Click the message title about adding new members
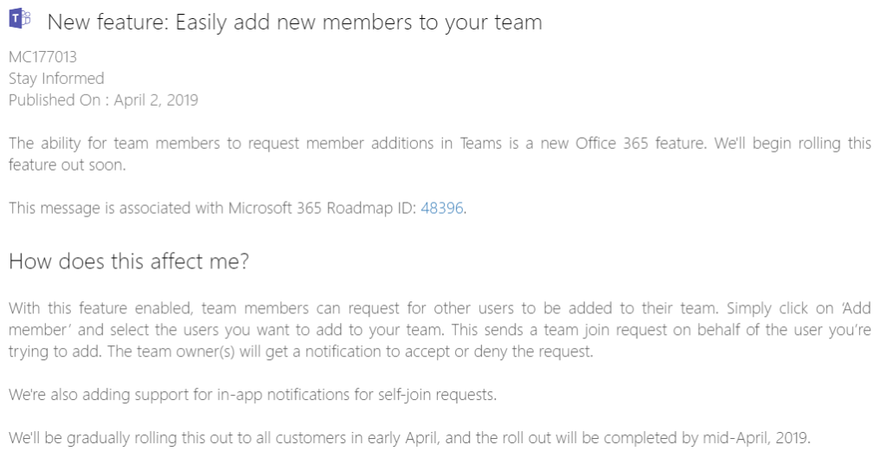The height and width of the screenshot is (464, 886). click(x=294, y=23)
